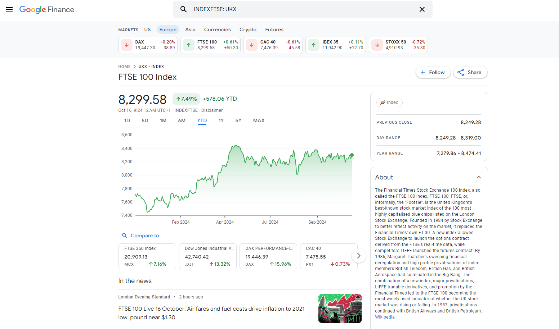Click the green endpoint dot on chart
The image size is (559, 329).
tap(352, 155)
